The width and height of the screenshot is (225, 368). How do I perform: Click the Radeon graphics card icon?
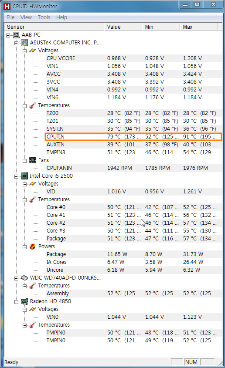point(24,301)
